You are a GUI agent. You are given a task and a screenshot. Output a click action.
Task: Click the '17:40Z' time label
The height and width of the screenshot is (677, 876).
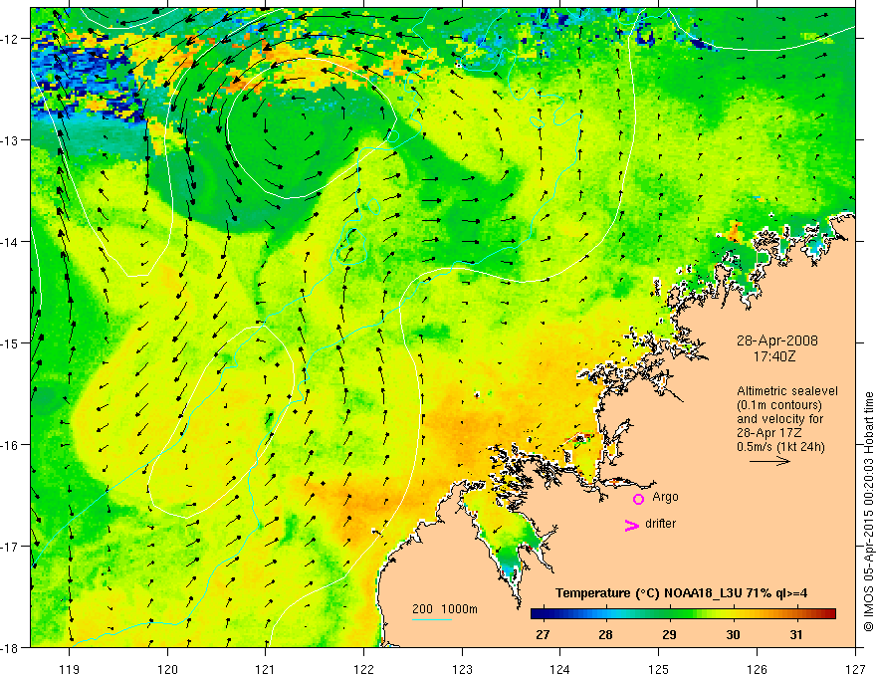point(773,356)
